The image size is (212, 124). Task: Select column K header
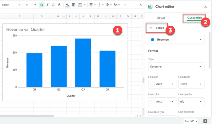point(83,17)
